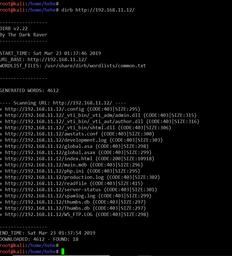
Task: Click the readfile URL result
Action: (46, 183)
